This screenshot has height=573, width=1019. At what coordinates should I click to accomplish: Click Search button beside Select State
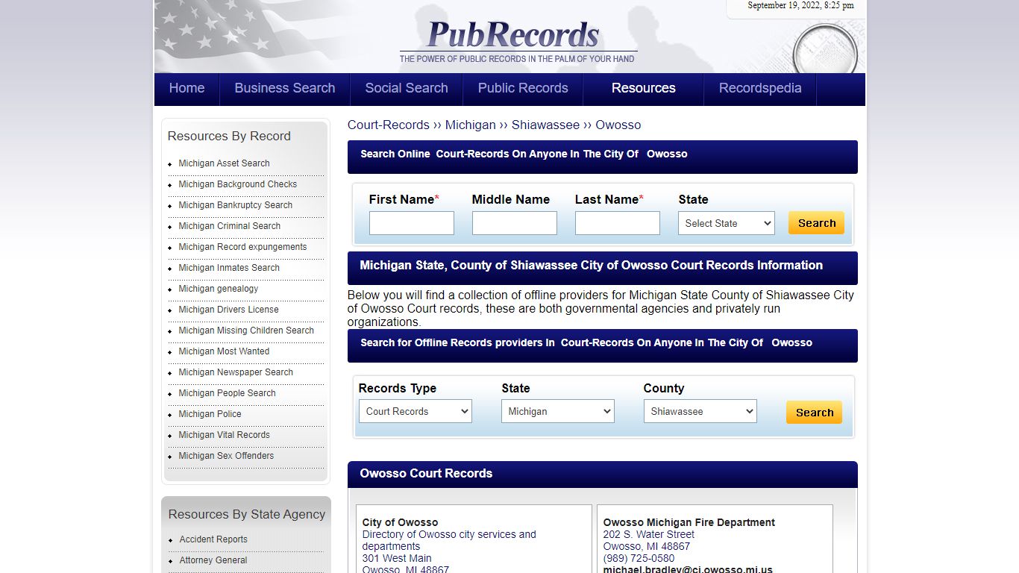pos(816,223)
